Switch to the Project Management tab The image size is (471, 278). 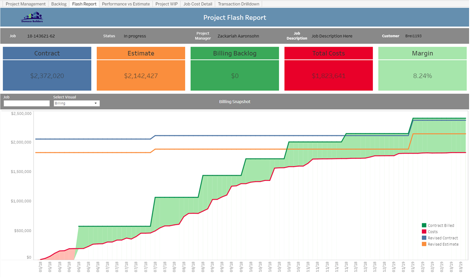[25, 3]
